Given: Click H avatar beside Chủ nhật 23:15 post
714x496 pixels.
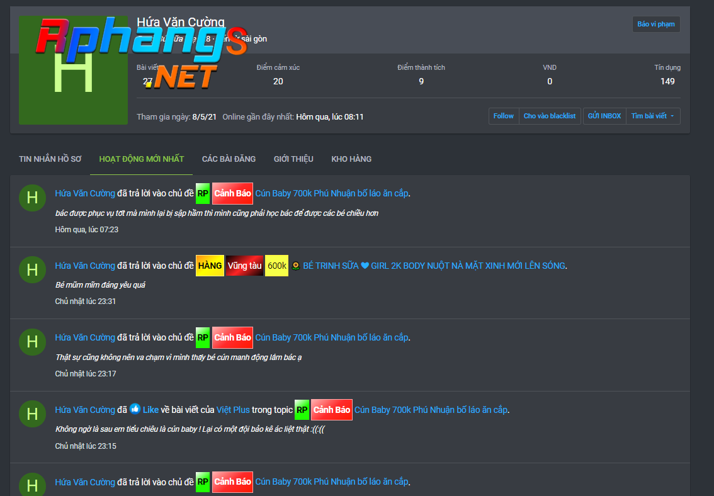Looking at the screenshot, I should coord(32,414).
